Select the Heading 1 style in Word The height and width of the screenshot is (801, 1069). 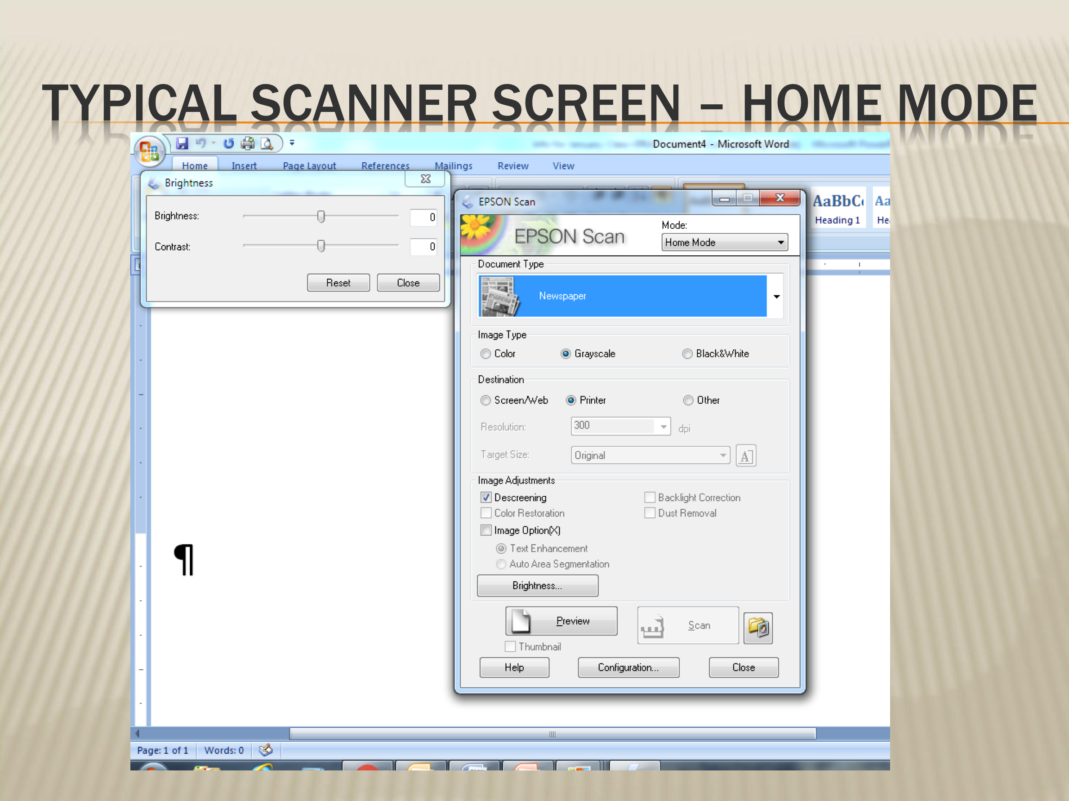pos(837,208)
